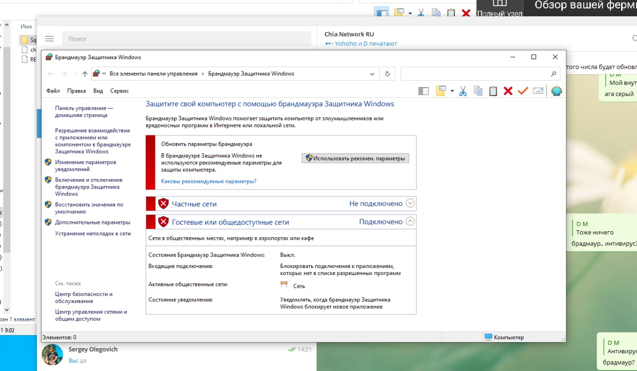The image size is (637, 371).
Task: Open 'Центр безопасности и обслуживания' link
Action: pyautogui.click(x=84, y=297)
